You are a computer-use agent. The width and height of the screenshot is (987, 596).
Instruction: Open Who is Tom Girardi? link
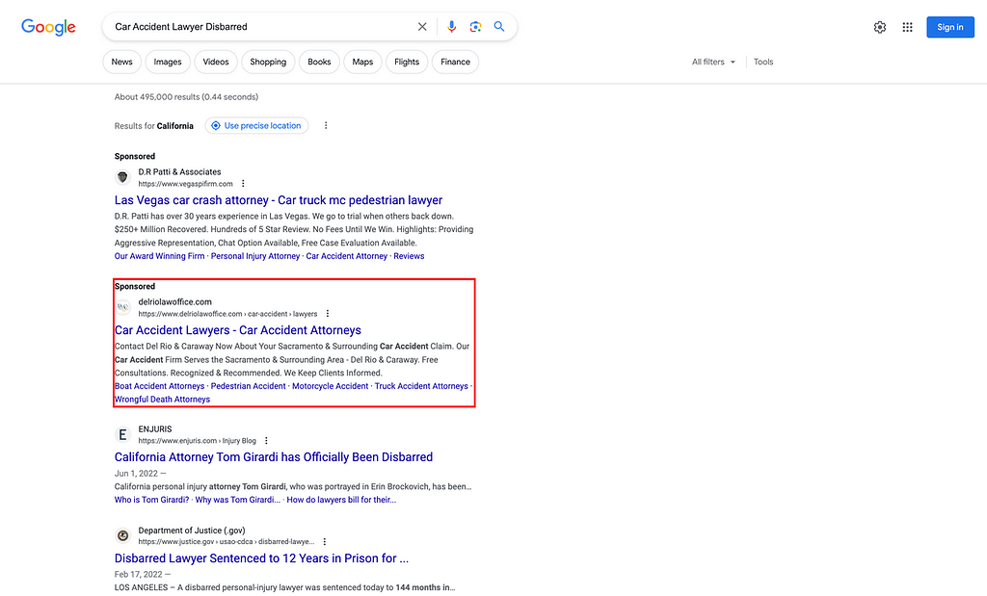pos(151,500)
